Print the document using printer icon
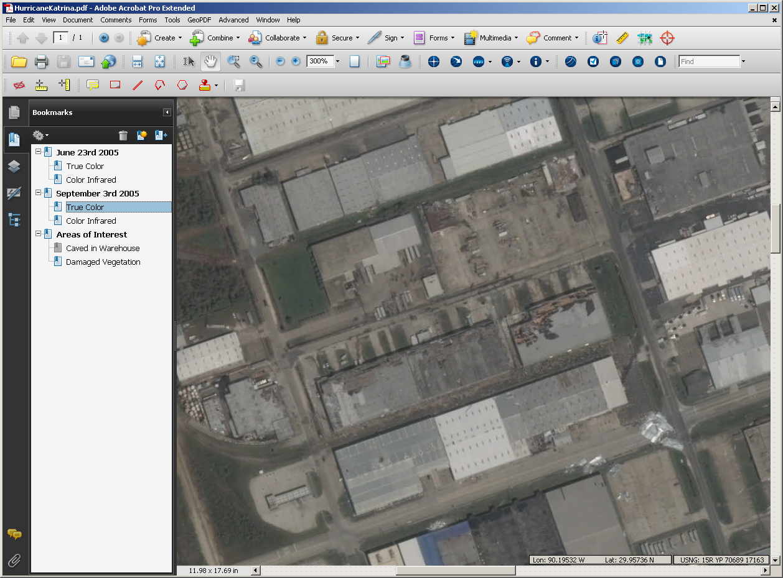This screenshot has height=578, width=783. pyautogui.click(x=41, y=62)
